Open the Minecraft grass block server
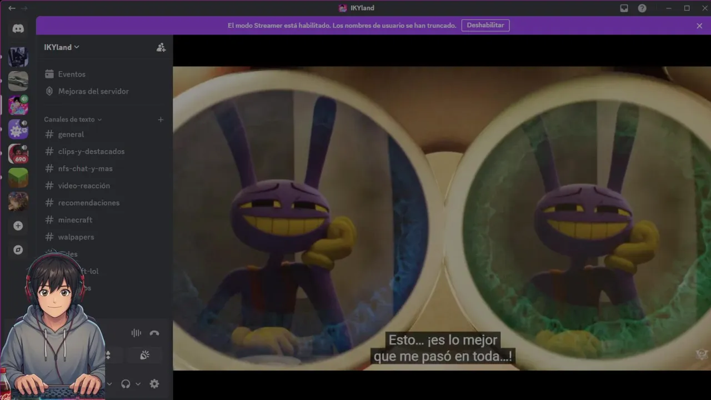The height and width of the screenshot is (400, 711). coord(18,178)
